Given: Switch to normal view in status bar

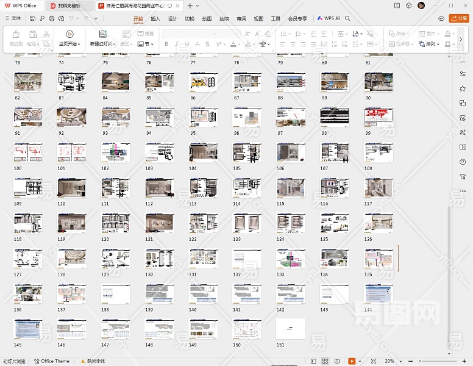Looking at the screenshot, I should (x=315, y=361).
